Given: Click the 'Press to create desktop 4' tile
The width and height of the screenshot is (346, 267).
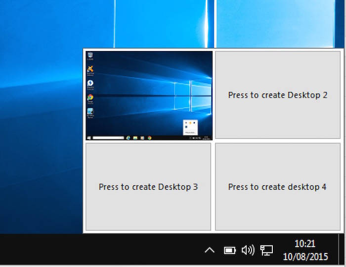Looking at the screenshot, I should coord(277,187).
